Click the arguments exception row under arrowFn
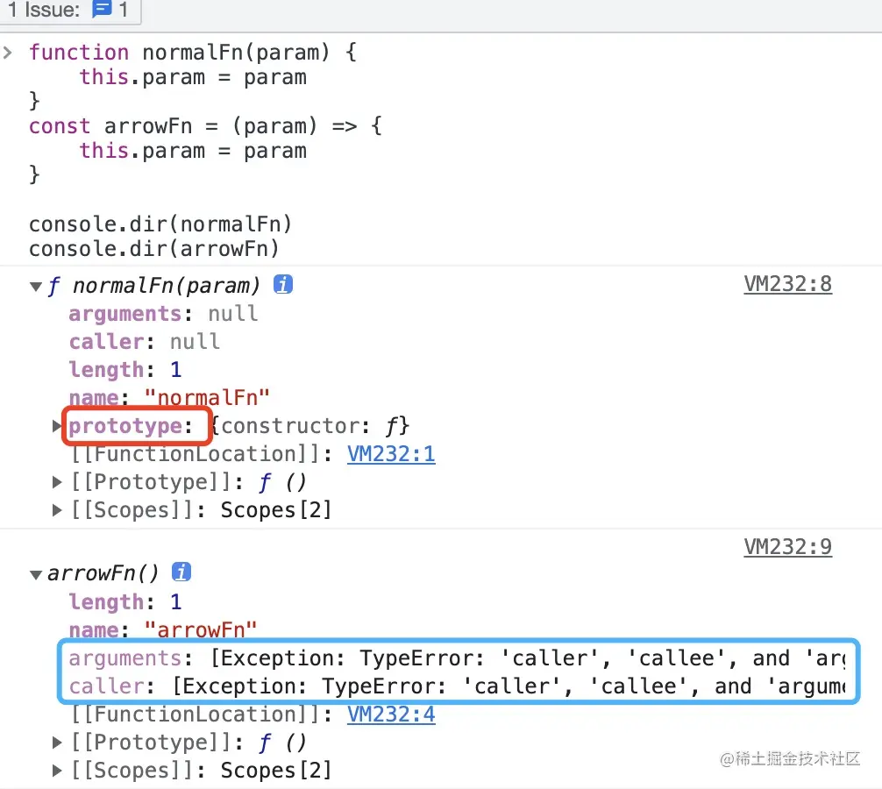This screenshot has height=789, width=882. (x=457, y=658)
